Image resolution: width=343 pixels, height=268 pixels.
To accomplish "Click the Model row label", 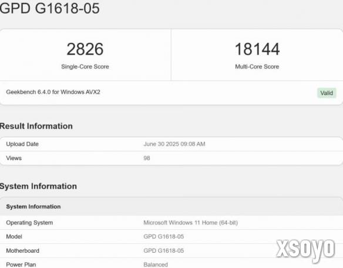I will [14, 236].
